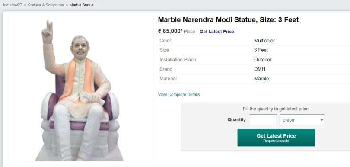Click the Fill the quantity prompt text

(x=276, y=109)
